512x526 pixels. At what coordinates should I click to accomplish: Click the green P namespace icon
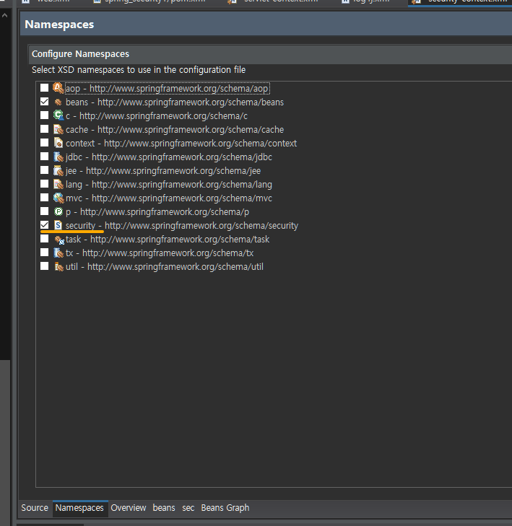coord(58,211)
